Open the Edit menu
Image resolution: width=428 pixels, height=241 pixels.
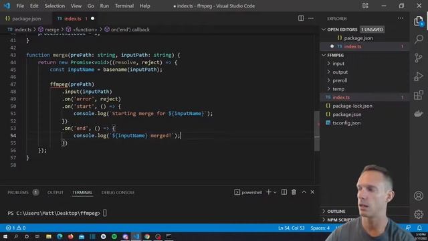(34, 6)
